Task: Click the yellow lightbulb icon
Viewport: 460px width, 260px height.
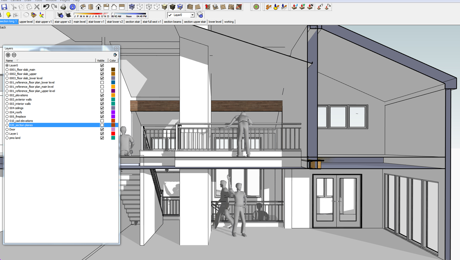Action: (8, 15)
